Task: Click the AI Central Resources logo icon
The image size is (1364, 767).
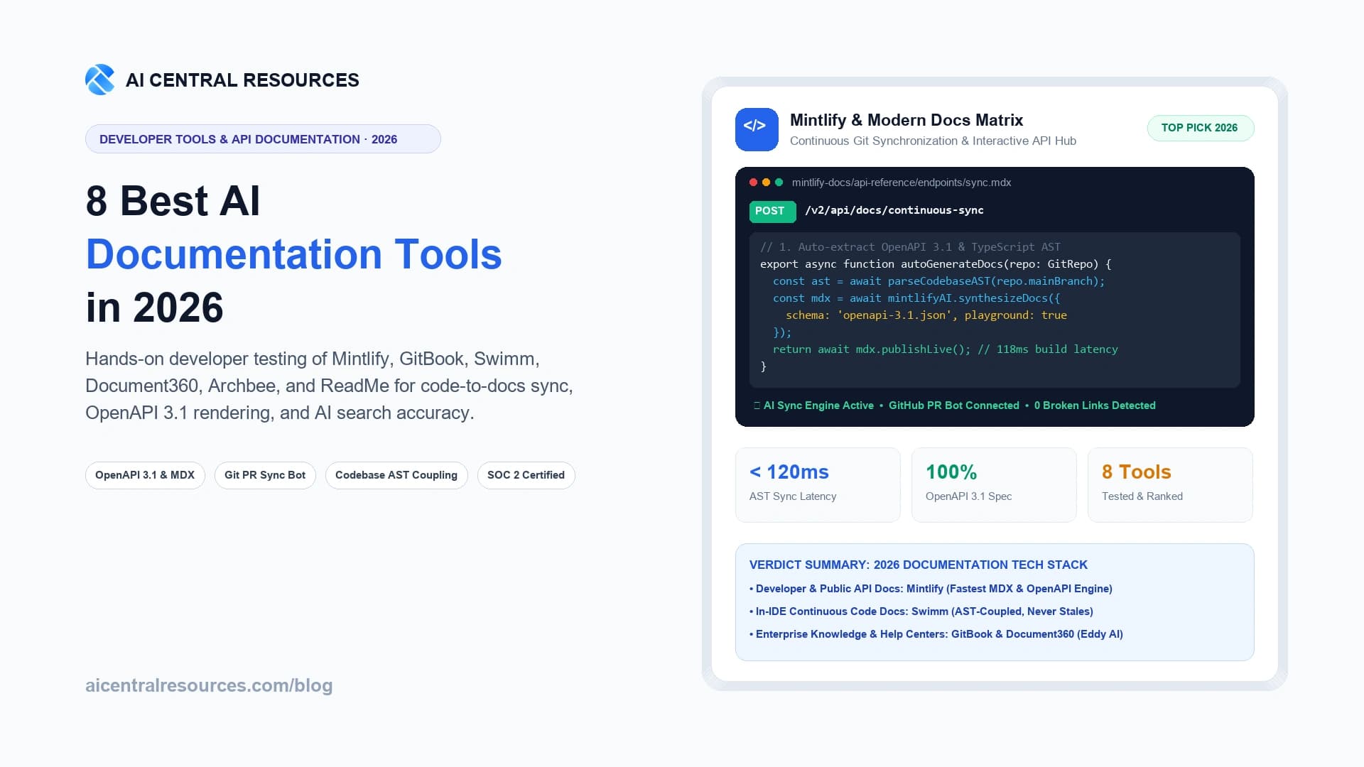Action: (99, 80)
